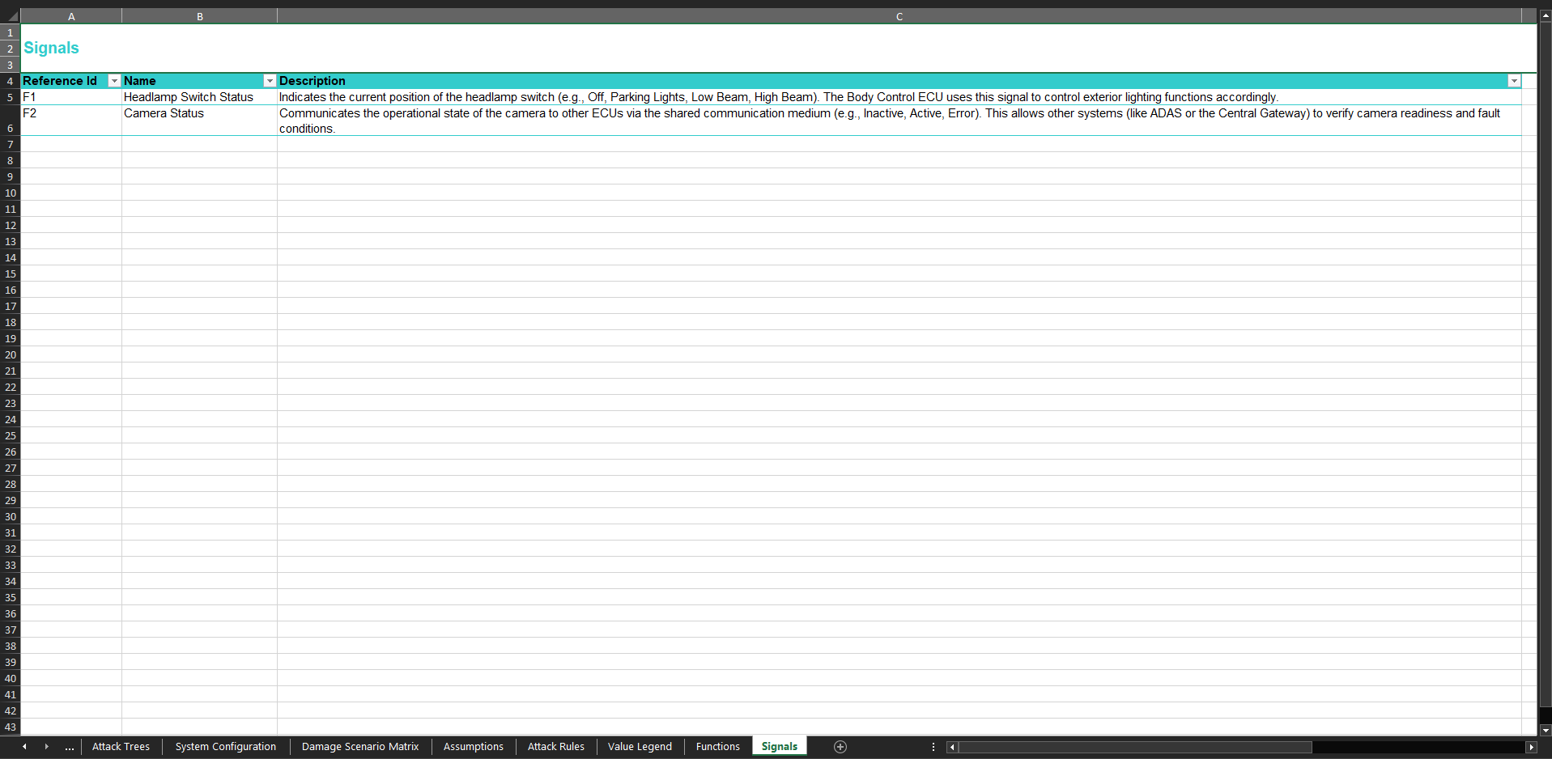Click the ellipsis for hidden sheet tabs

70,747
